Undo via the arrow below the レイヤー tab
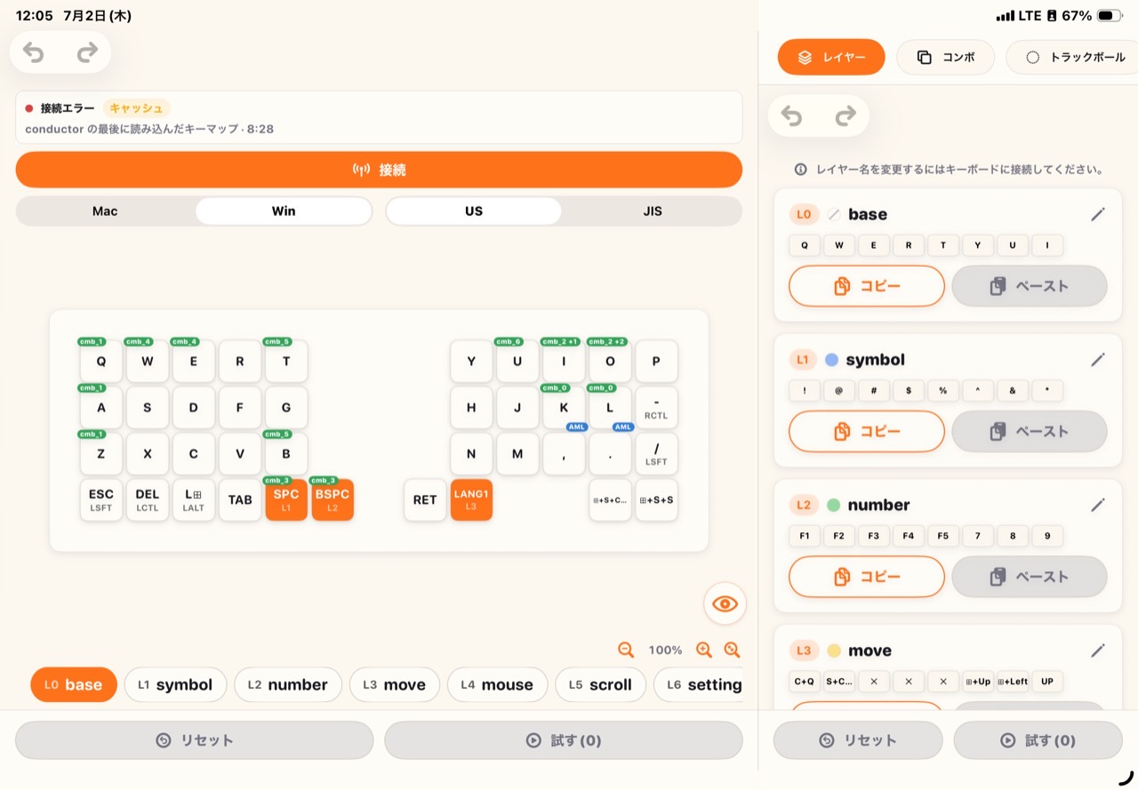The height and width of the screenshot is (790, 1138). tap(791, 116)
